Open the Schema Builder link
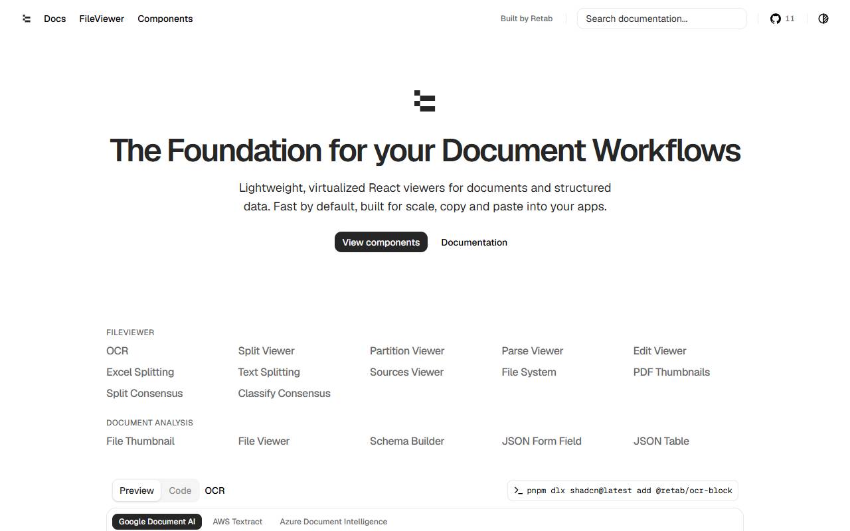 [407, 441]
